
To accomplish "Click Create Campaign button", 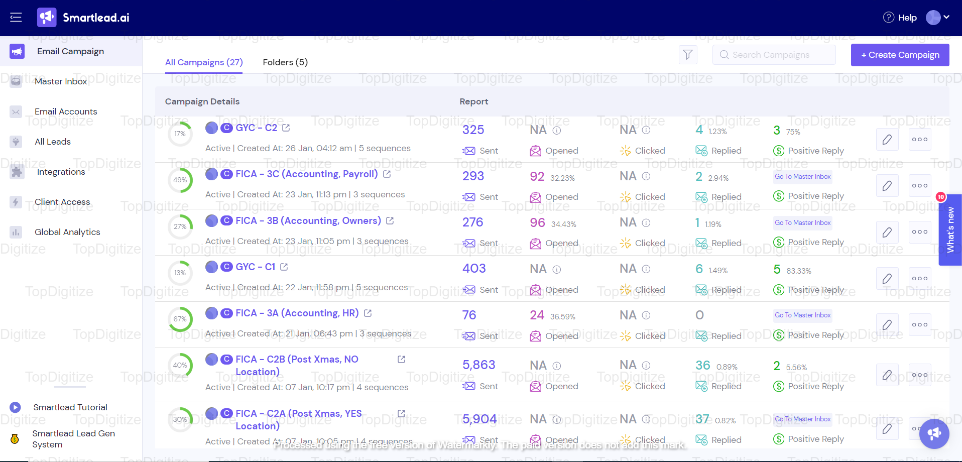I will [900, 55].
